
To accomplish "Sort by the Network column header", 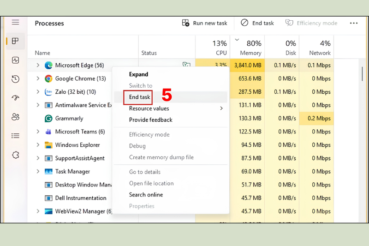I will tap(316, 47).
